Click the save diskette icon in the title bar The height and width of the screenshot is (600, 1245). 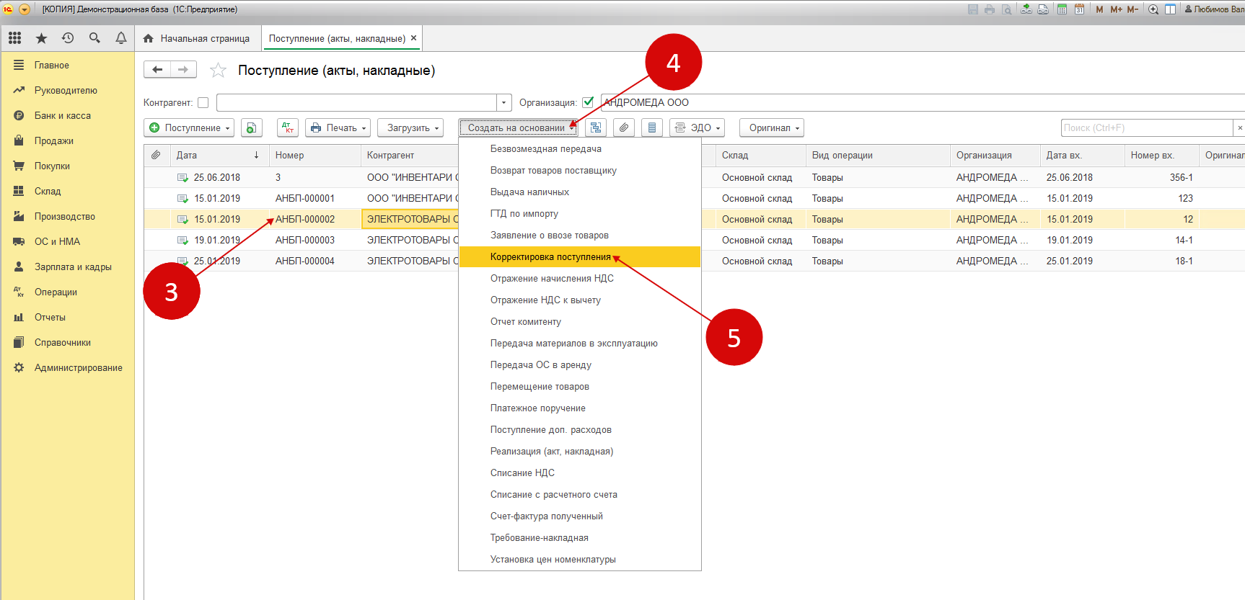[973, 9]
